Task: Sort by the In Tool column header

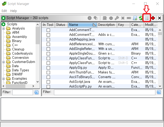Action: click(x=48, y=25)
